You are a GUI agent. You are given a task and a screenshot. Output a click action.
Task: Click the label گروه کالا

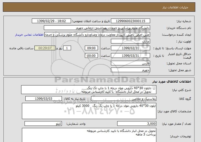(x=185, y=99)
